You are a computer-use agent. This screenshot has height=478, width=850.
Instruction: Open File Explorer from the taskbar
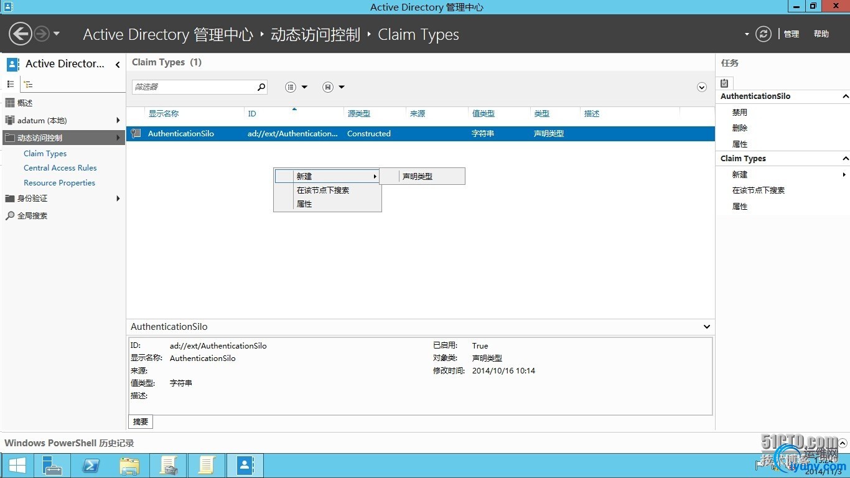click(x=129, y=466)
